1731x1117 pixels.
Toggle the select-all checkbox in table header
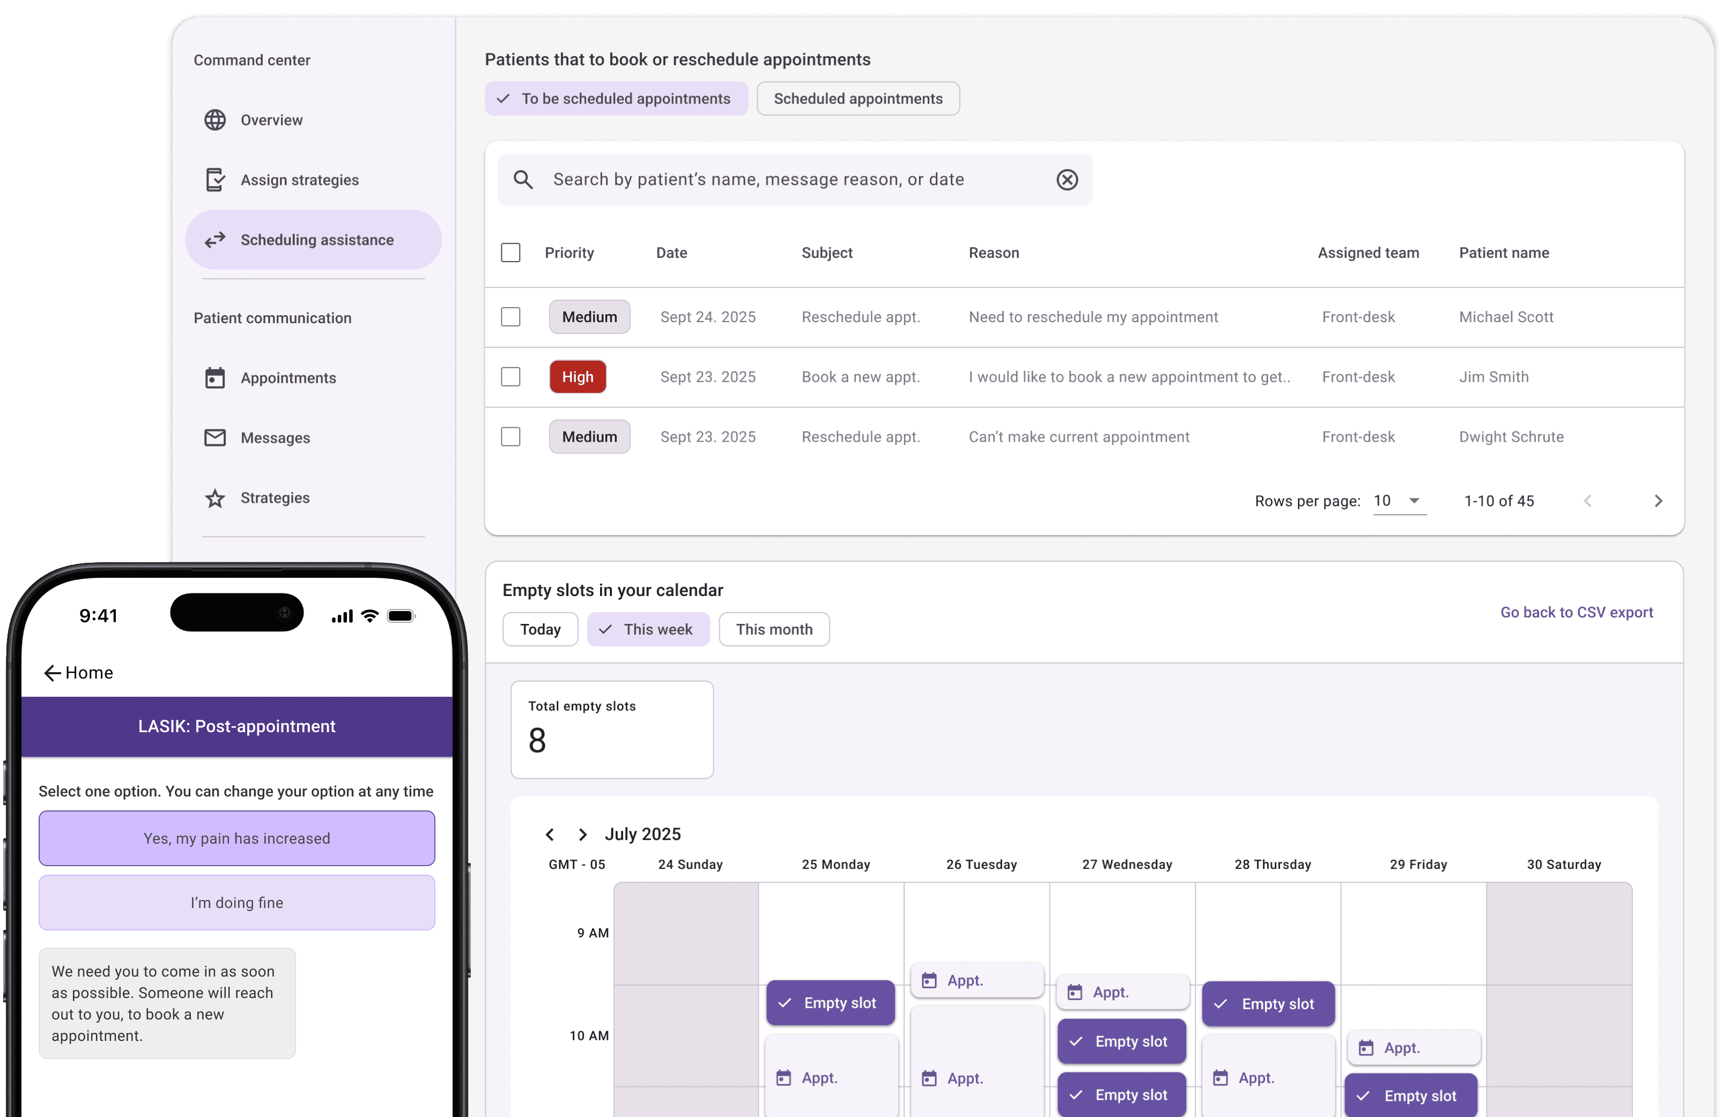coord(511,252)
